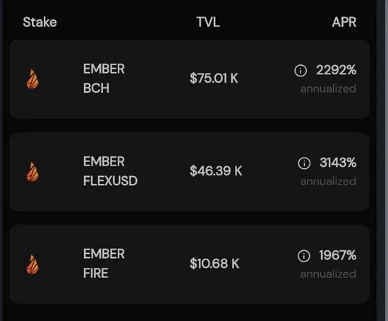The image size is (388, 321).
Task: Expand the EMBER FIRE farm row
Action: (x=190, y=264)
